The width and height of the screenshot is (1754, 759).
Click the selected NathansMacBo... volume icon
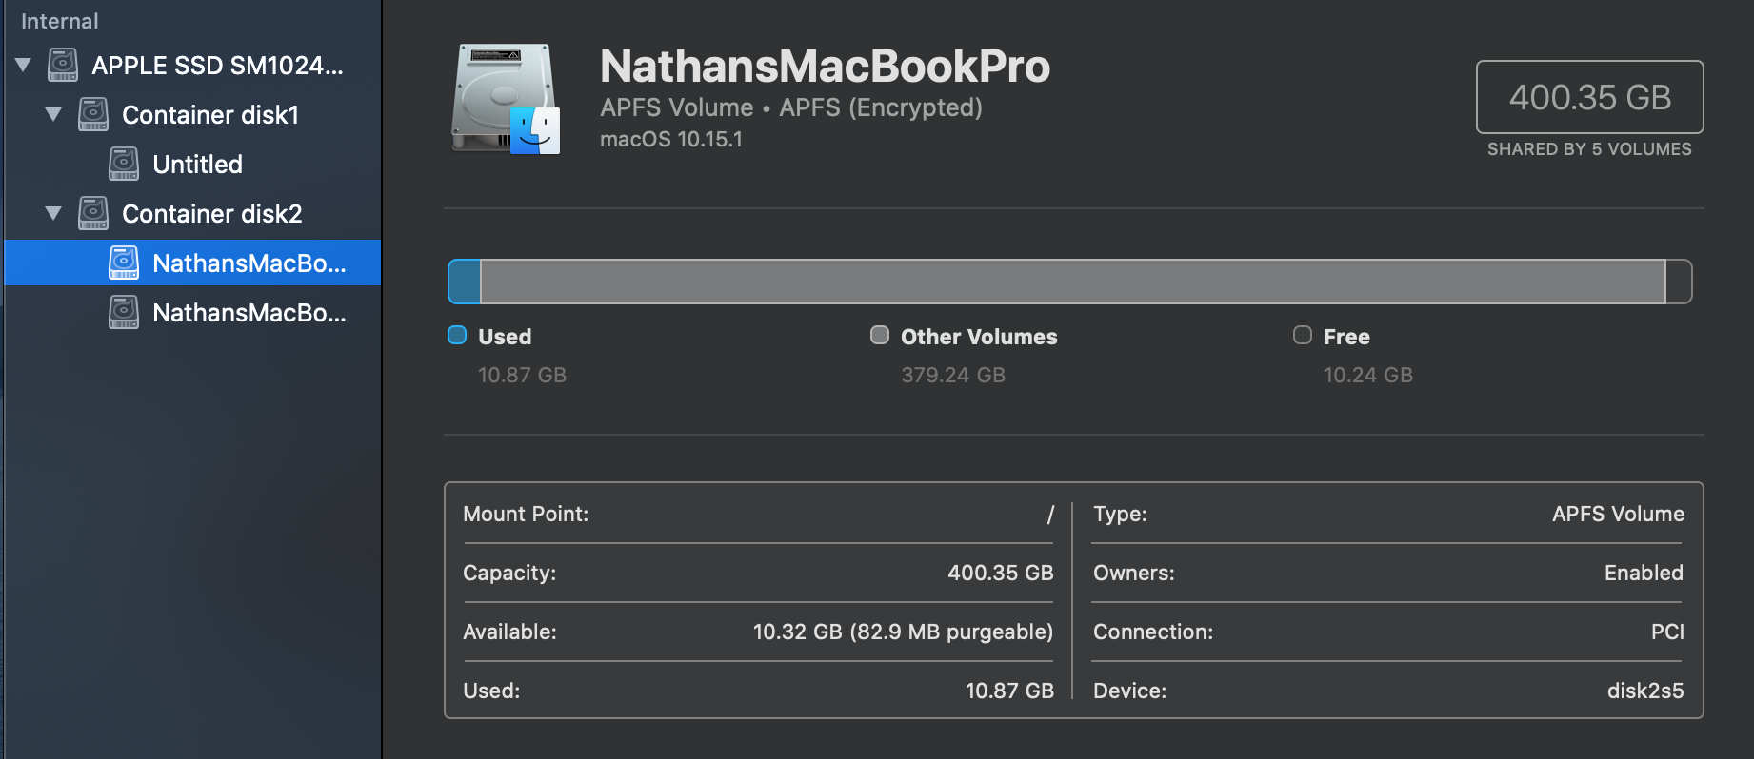124,263
